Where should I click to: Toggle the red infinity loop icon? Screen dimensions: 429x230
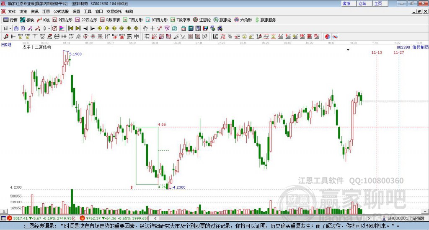pos(335,36)
